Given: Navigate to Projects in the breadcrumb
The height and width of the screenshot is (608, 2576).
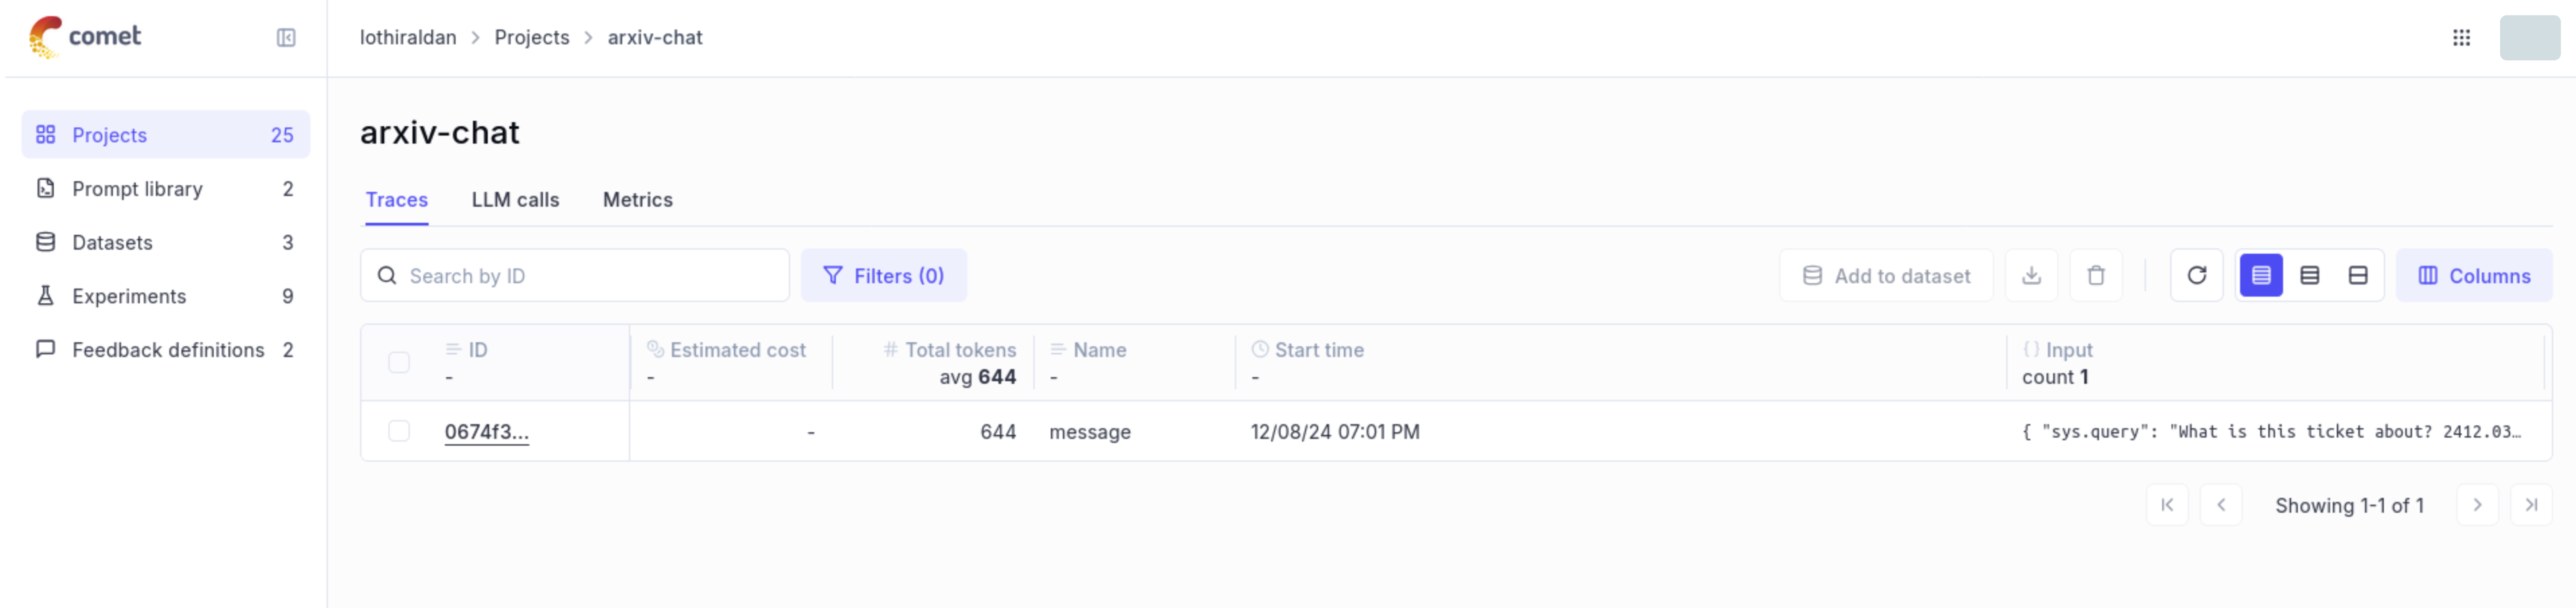Looking at the screenshot, I should click(x=531, y=38).
